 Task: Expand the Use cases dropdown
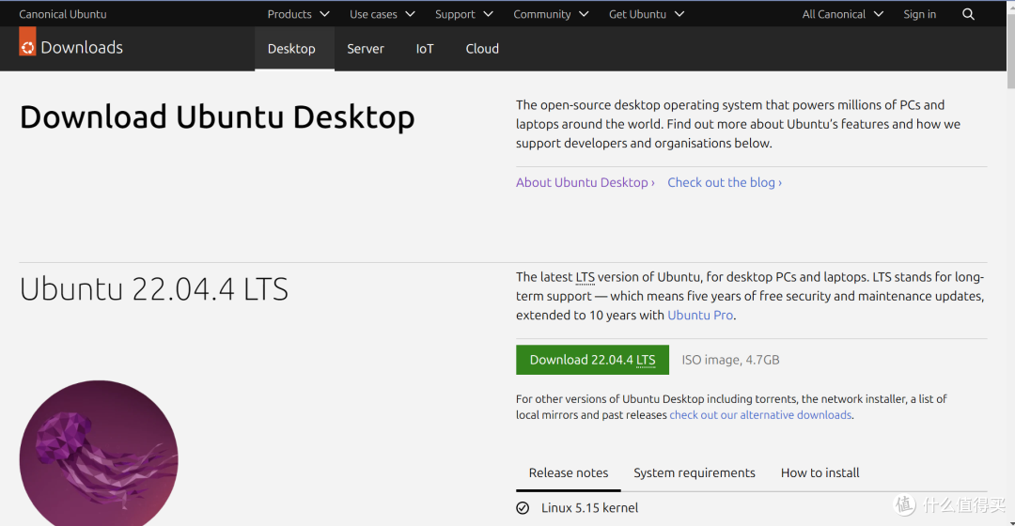point(382,14)
